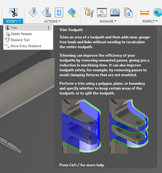Expand the MANAGE dropdown

tap(108, 21)
